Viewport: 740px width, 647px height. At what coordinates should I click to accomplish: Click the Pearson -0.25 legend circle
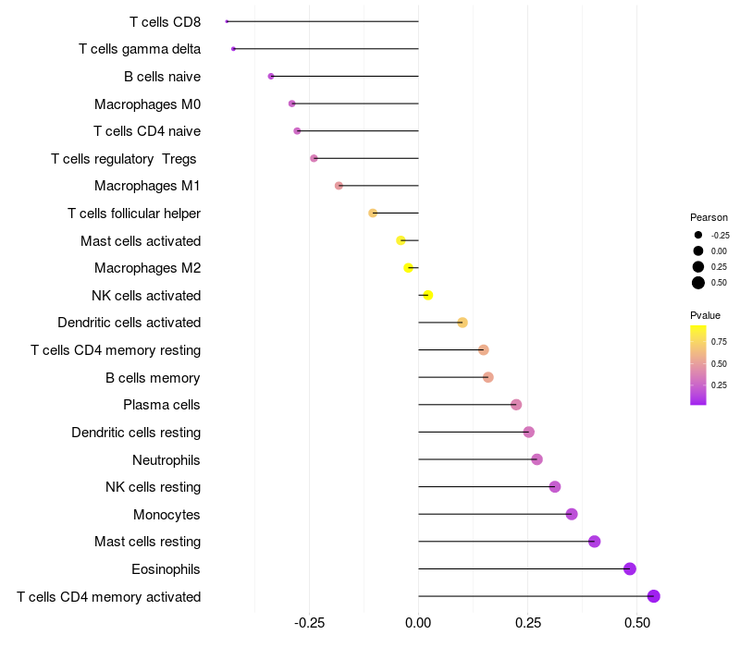698,235
